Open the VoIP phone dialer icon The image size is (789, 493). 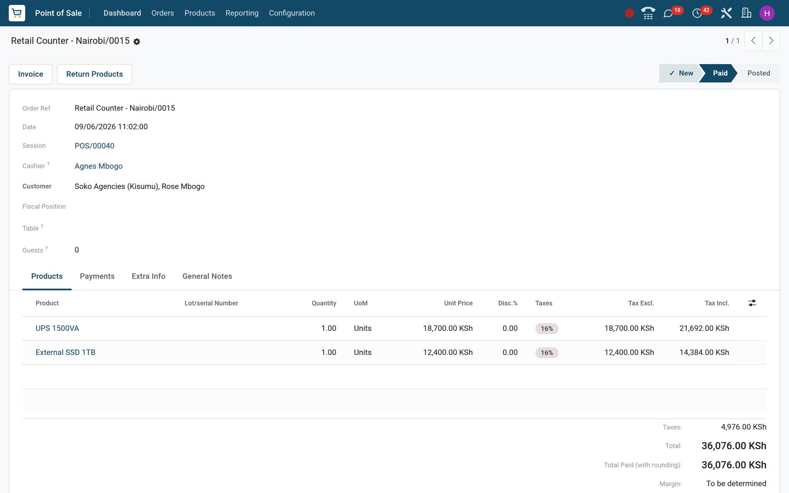tap(648, 13)
